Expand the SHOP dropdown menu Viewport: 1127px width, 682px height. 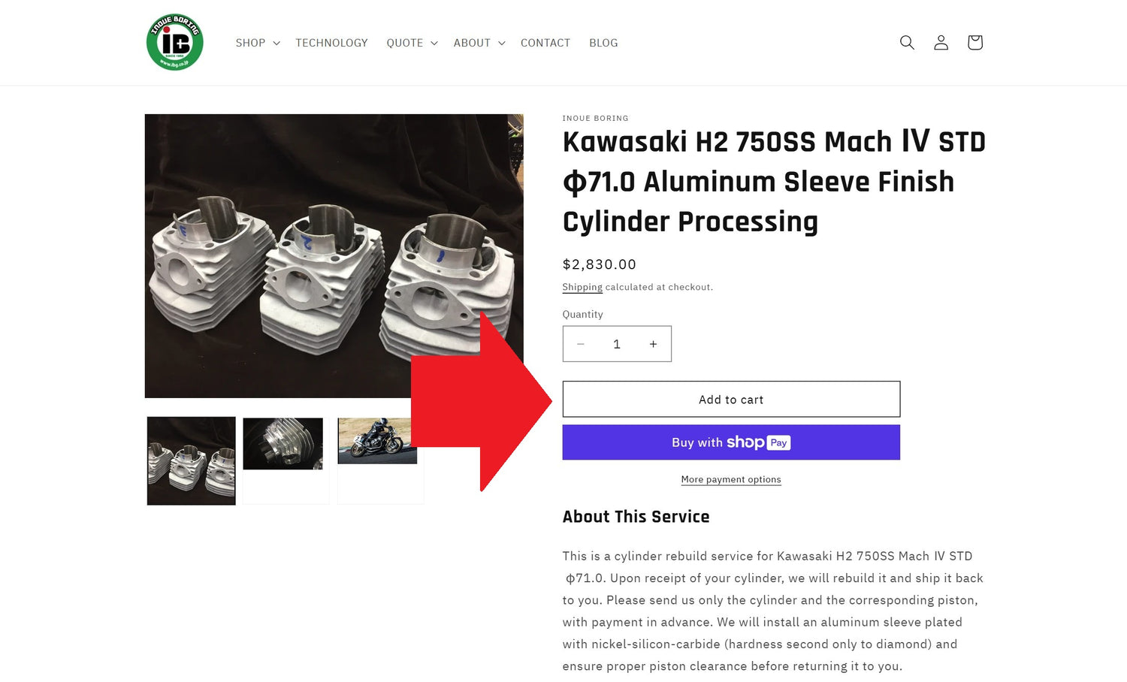258,43
